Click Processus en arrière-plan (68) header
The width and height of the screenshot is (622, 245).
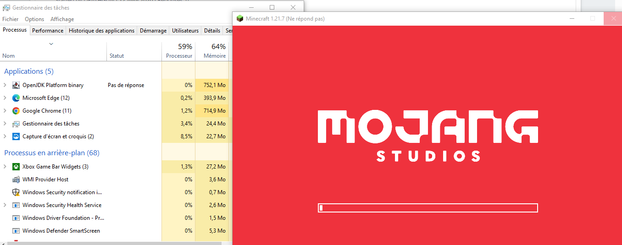[52, 153]
